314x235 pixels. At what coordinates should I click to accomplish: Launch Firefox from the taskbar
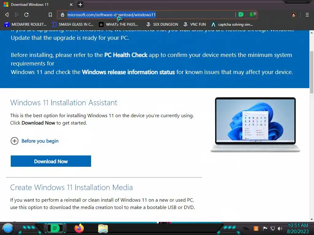coord(79,228)
